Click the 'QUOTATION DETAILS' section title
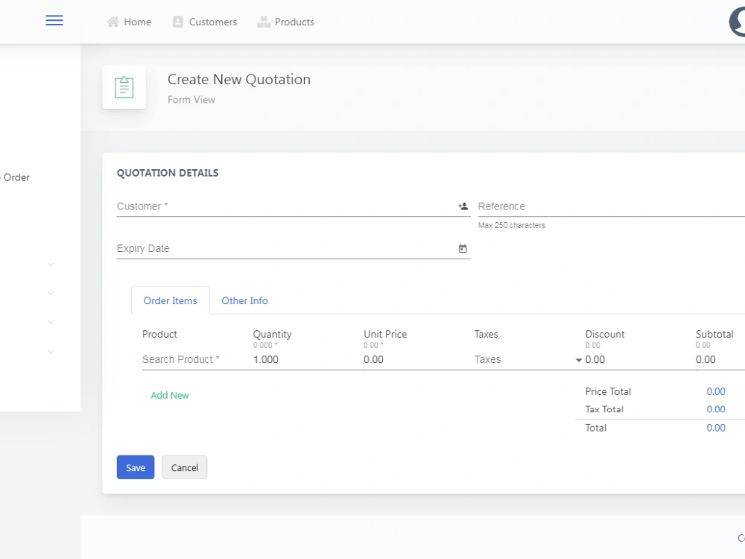Viewport: 745px width, 559px height. point(168,173)
